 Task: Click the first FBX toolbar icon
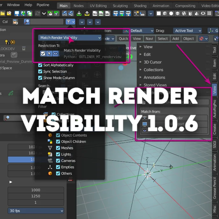point(95,13)
